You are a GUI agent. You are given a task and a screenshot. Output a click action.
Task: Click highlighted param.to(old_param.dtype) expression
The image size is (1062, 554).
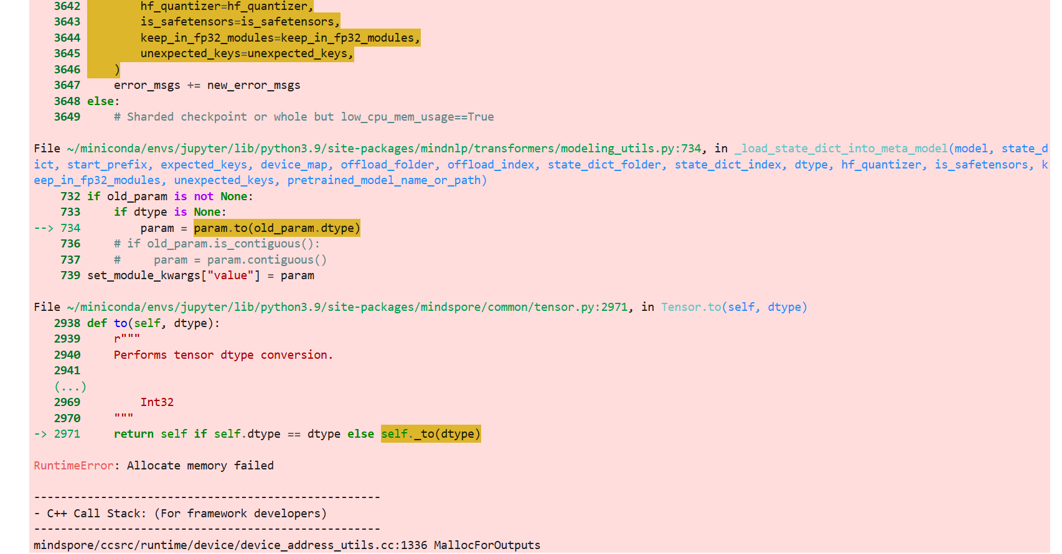276,228
